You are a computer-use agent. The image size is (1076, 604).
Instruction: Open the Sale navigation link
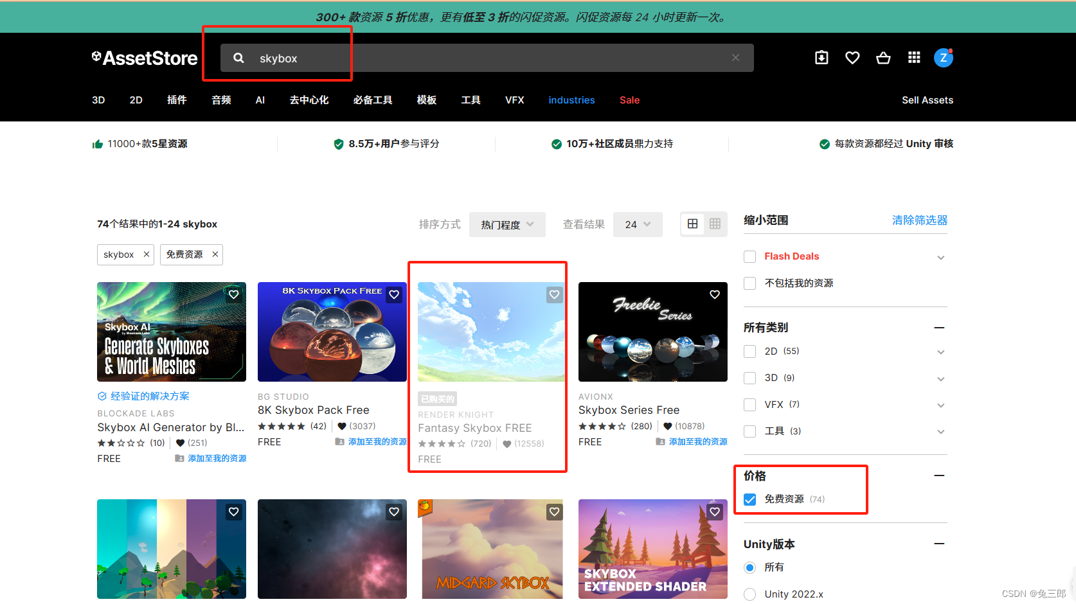pos(629,100)
